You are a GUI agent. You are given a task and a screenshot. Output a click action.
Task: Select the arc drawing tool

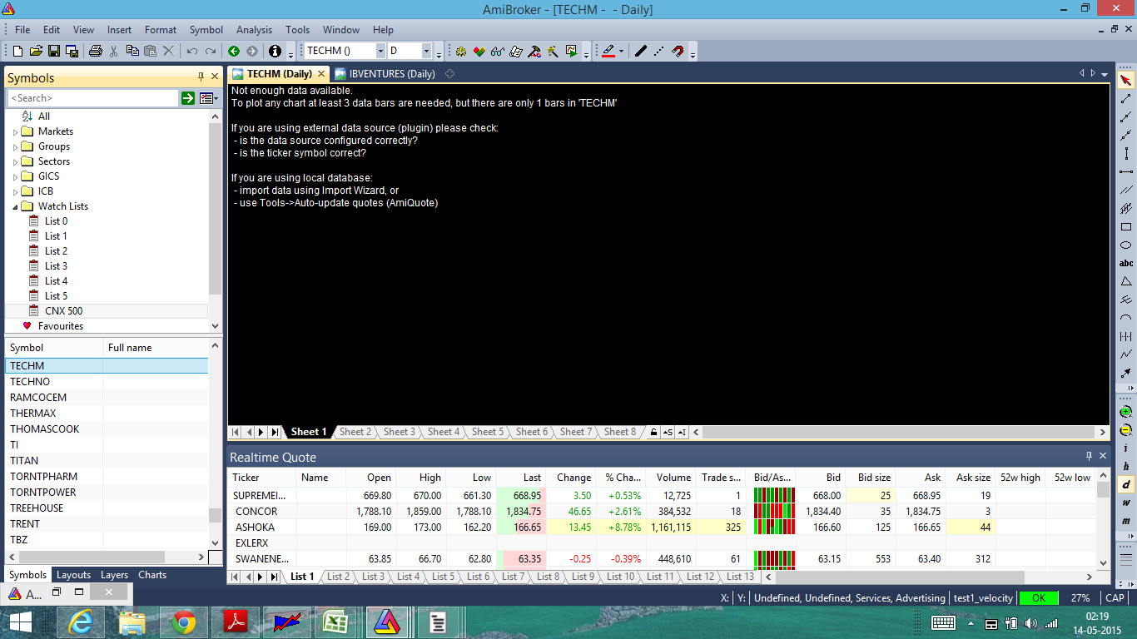(1126, 318)
